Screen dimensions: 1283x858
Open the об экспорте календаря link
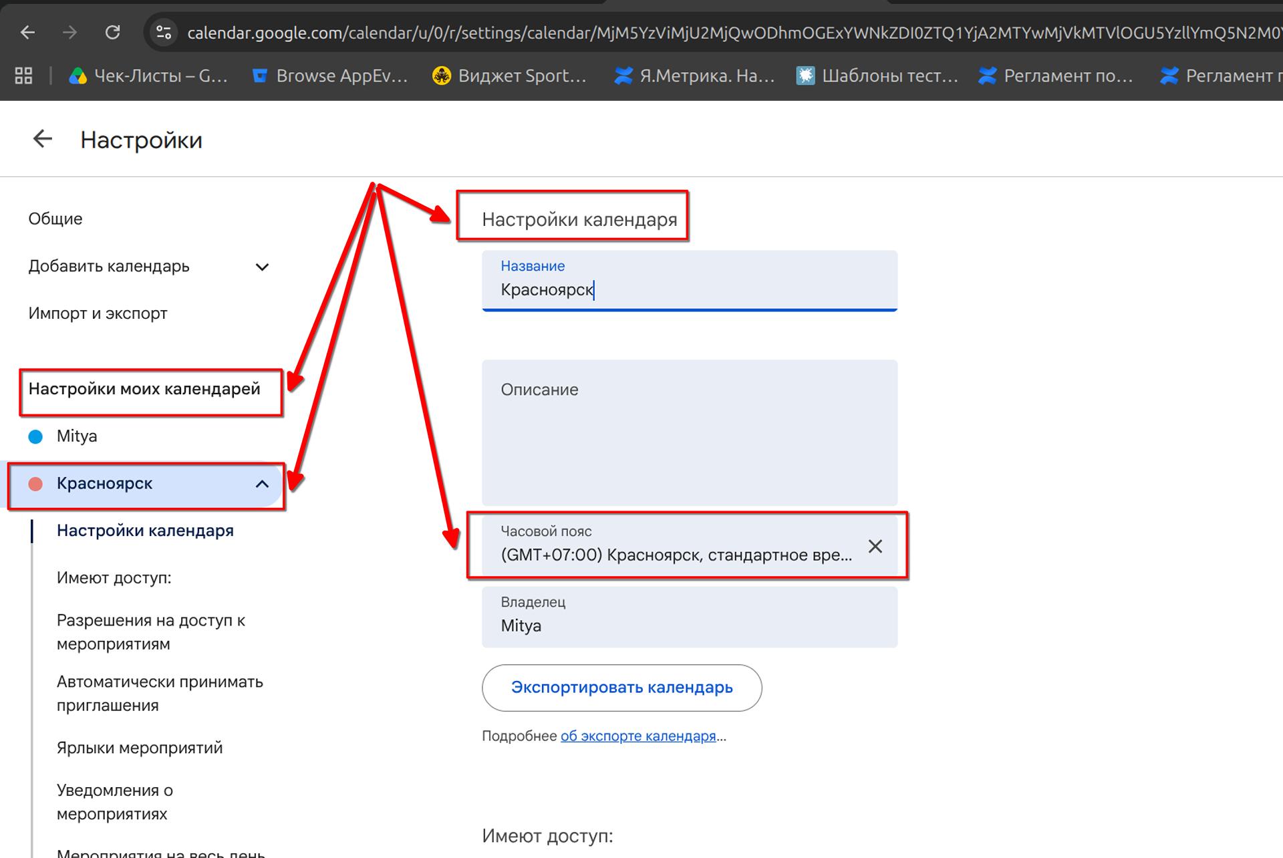tap(638, 736)
